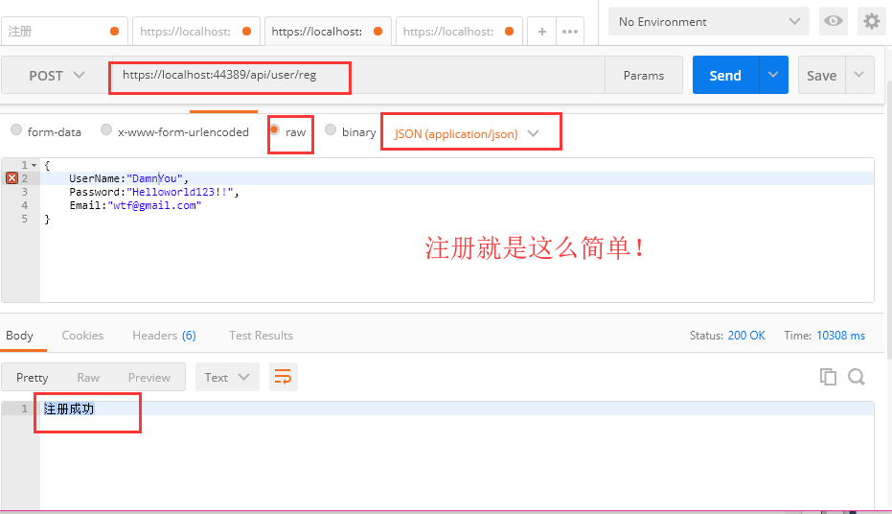Switch to Preview response view
Screen dimensions: 892x514
click(x=149, y=378)
